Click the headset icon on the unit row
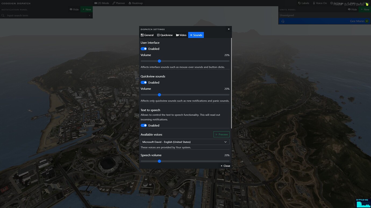 click(283, 21)
